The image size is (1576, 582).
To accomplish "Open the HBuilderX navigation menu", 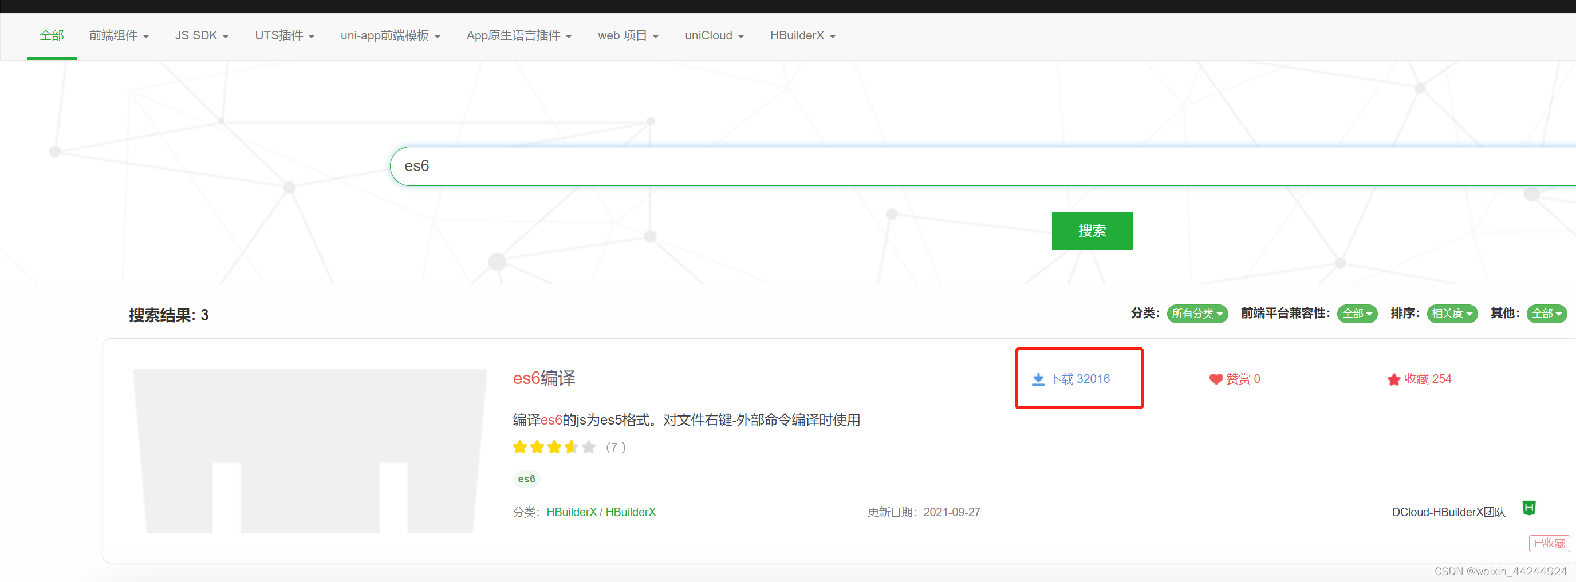I will click(x=803, y=35).
